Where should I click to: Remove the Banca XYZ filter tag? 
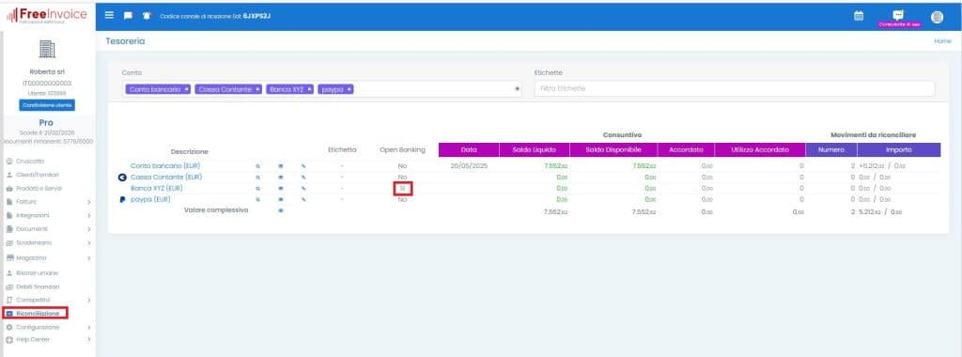[x=310, y=89]
